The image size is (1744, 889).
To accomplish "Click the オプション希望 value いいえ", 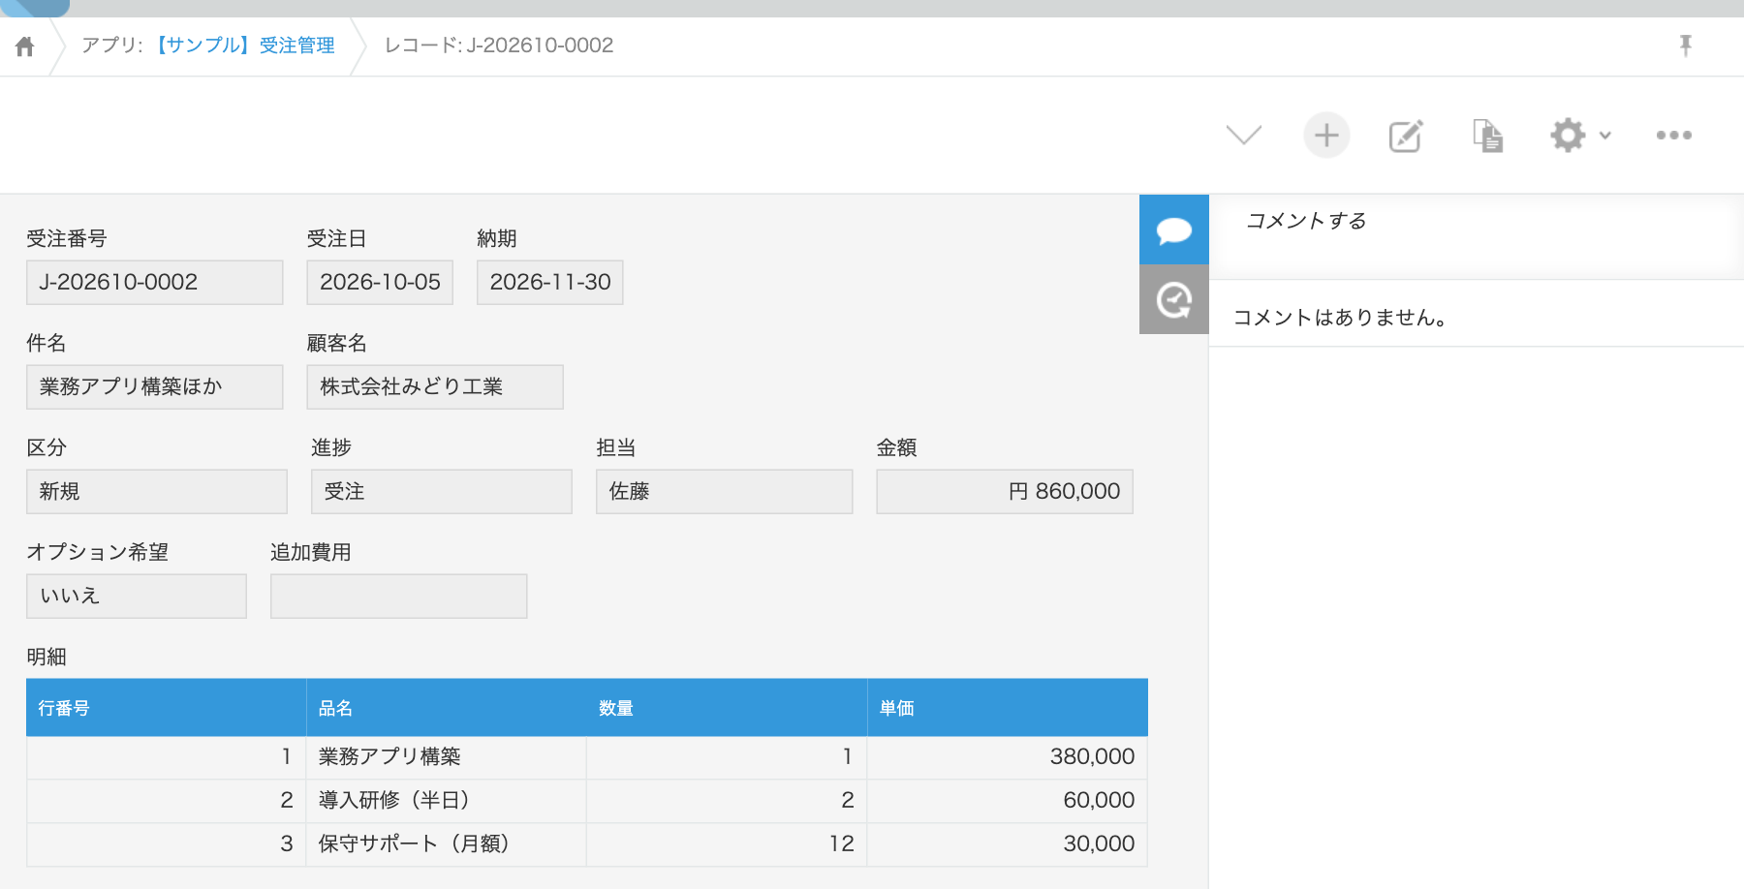I will click(x=137, y=596).
